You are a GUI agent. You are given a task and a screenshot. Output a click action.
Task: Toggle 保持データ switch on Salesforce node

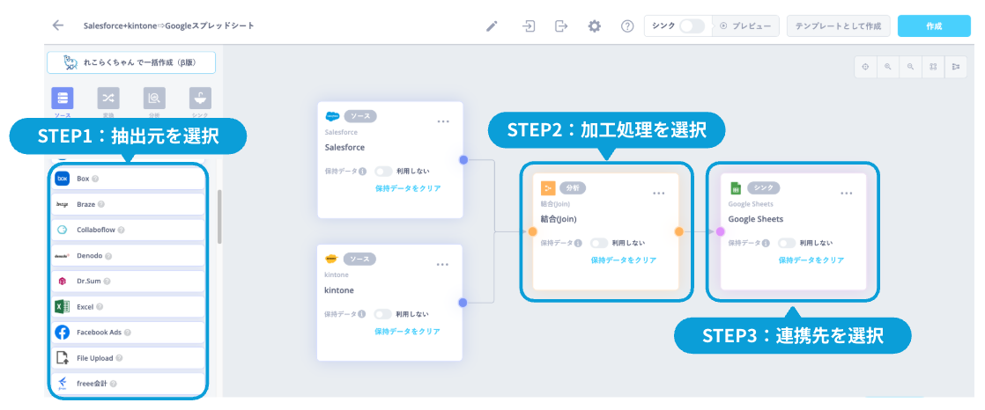click(383, 172)
